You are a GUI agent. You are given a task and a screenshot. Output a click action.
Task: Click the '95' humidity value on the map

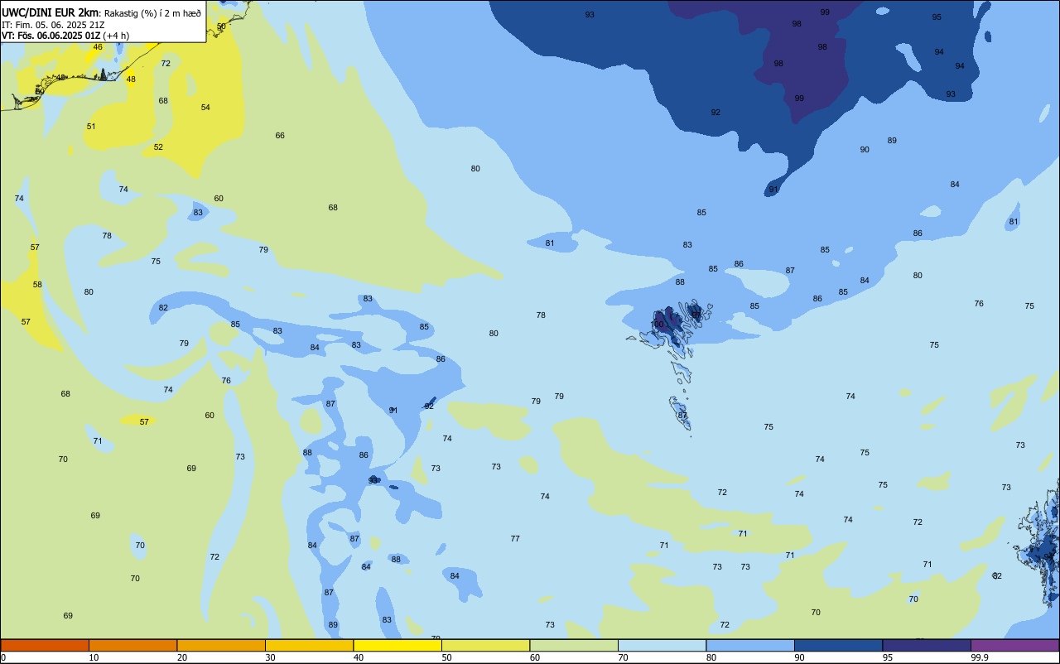[937, 17]
